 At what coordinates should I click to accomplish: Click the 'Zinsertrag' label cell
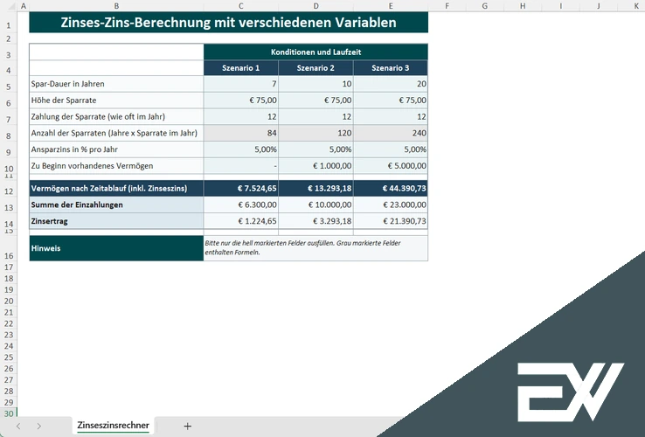pos(116,221)
